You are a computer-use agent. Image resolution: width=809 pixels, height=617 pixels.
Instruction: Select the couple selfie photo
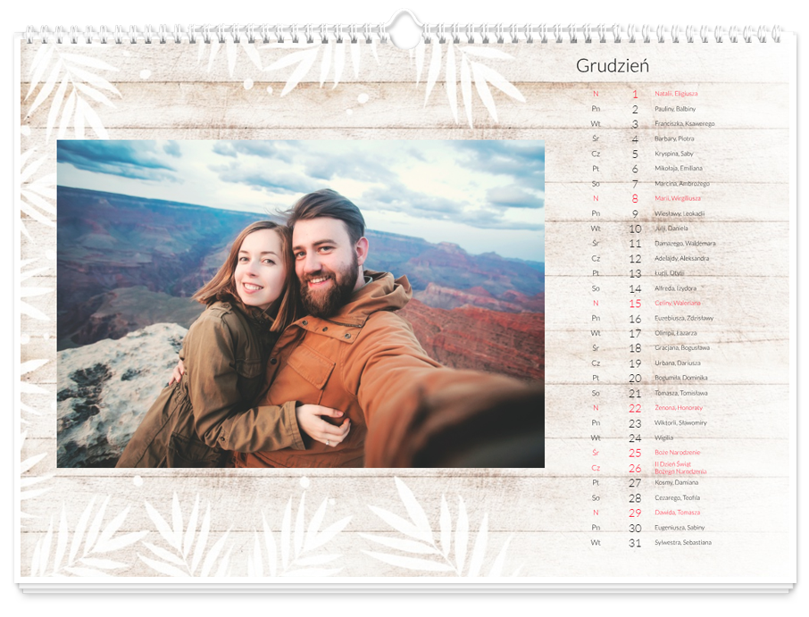pos(300,304)
